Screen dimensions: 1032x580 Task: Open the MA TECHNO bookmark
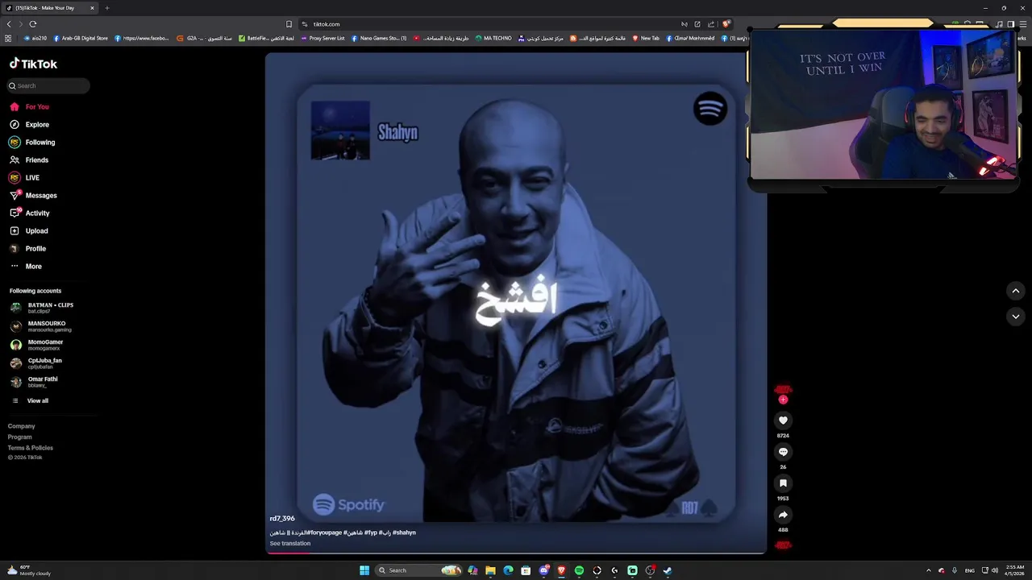pyautogui.click(x=493, y=38)
